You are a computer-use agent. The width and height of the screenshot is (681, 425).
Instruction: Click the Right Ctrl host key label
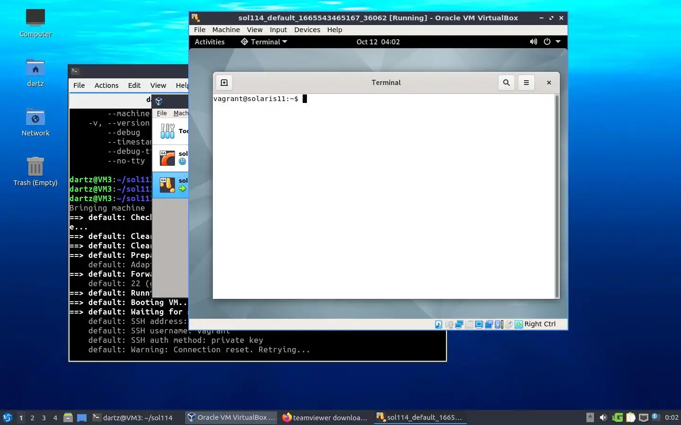tap(540, 324)
